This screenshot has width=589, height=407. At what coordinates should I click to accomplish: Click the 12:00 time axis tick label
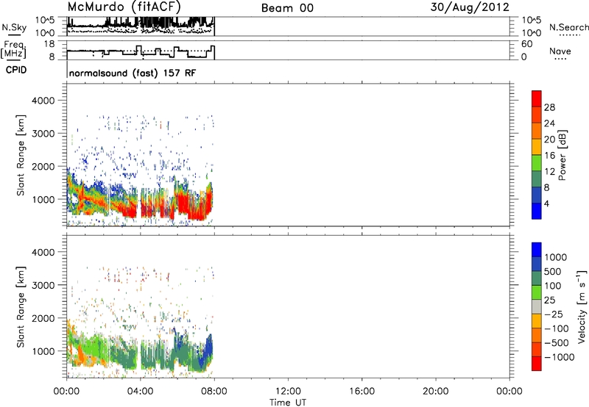coord(288,392)
